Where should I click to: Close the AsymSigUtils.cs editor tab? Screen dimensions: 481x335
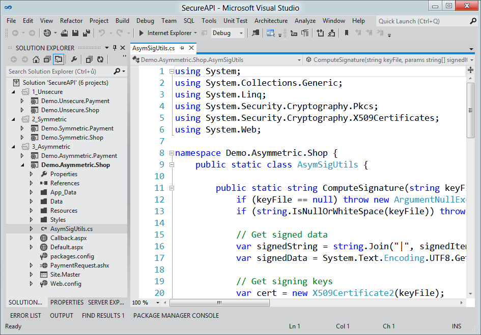[191, 48]
